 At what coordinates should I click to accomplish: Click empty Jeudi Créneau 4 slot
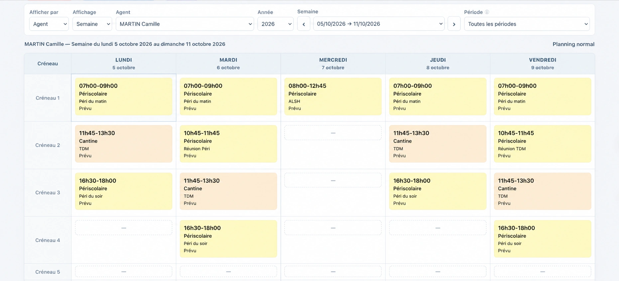(x=438, y=228)
